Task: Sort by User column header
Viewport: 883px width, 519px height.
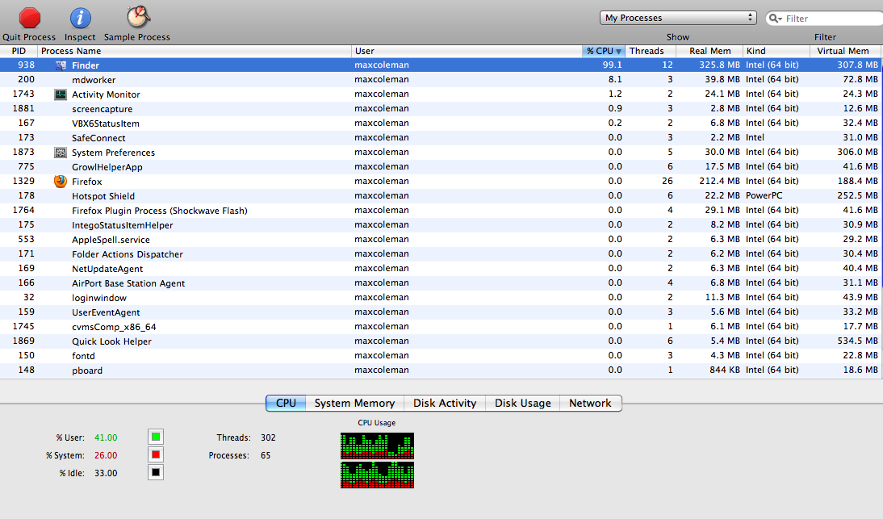Action: 467,51
